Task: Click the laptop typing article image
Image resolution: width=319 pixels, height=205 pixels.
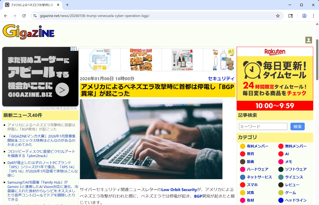Action: point(151,139)
